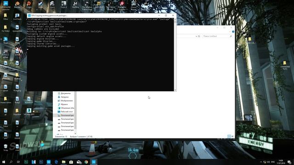Viewport: 294px width, 165px height.
Task: Launch The Witcher 3 Wild Hunt shortcut
Action: pos(87,5)
